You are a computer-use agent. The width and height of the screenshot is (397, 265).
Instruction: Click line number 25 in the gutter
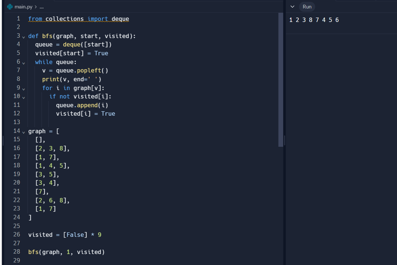(x=17, y=226)
